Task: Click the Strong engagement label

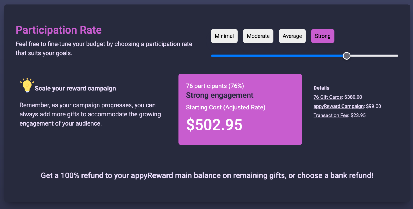Action: click(x=219, y=95)
